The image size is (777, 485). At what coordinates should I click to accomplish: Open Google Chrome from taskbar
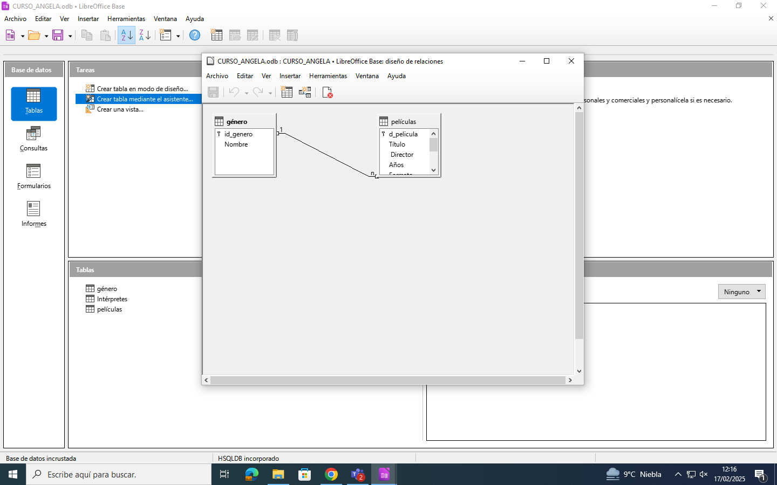331,474
